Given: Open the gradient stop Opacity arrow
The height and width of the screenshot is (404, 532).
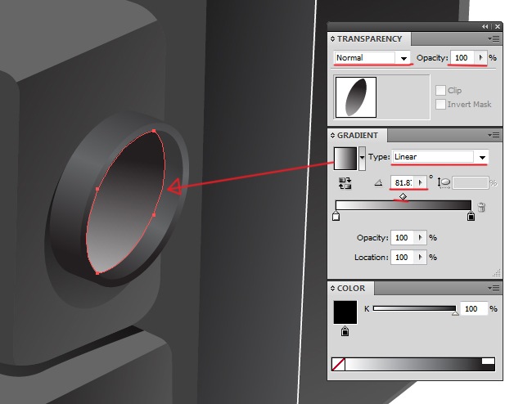Looking at the screenshot, I should [x=421, y=238].
